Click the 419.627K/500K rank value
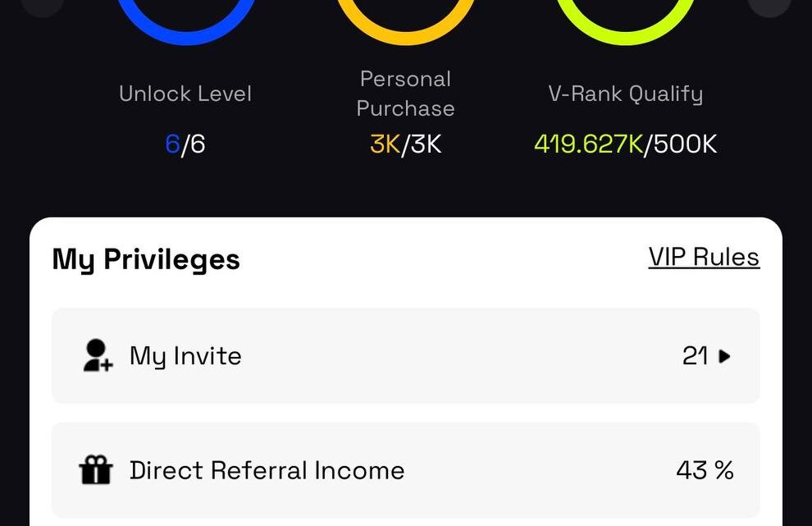 (625, 144)
